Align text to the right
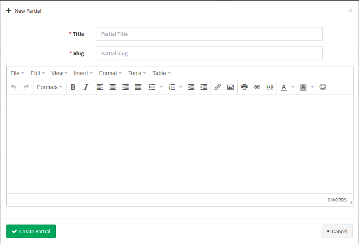Image resolution: width=359 pixels, height=244 pixels. click(x=125, y=87)
